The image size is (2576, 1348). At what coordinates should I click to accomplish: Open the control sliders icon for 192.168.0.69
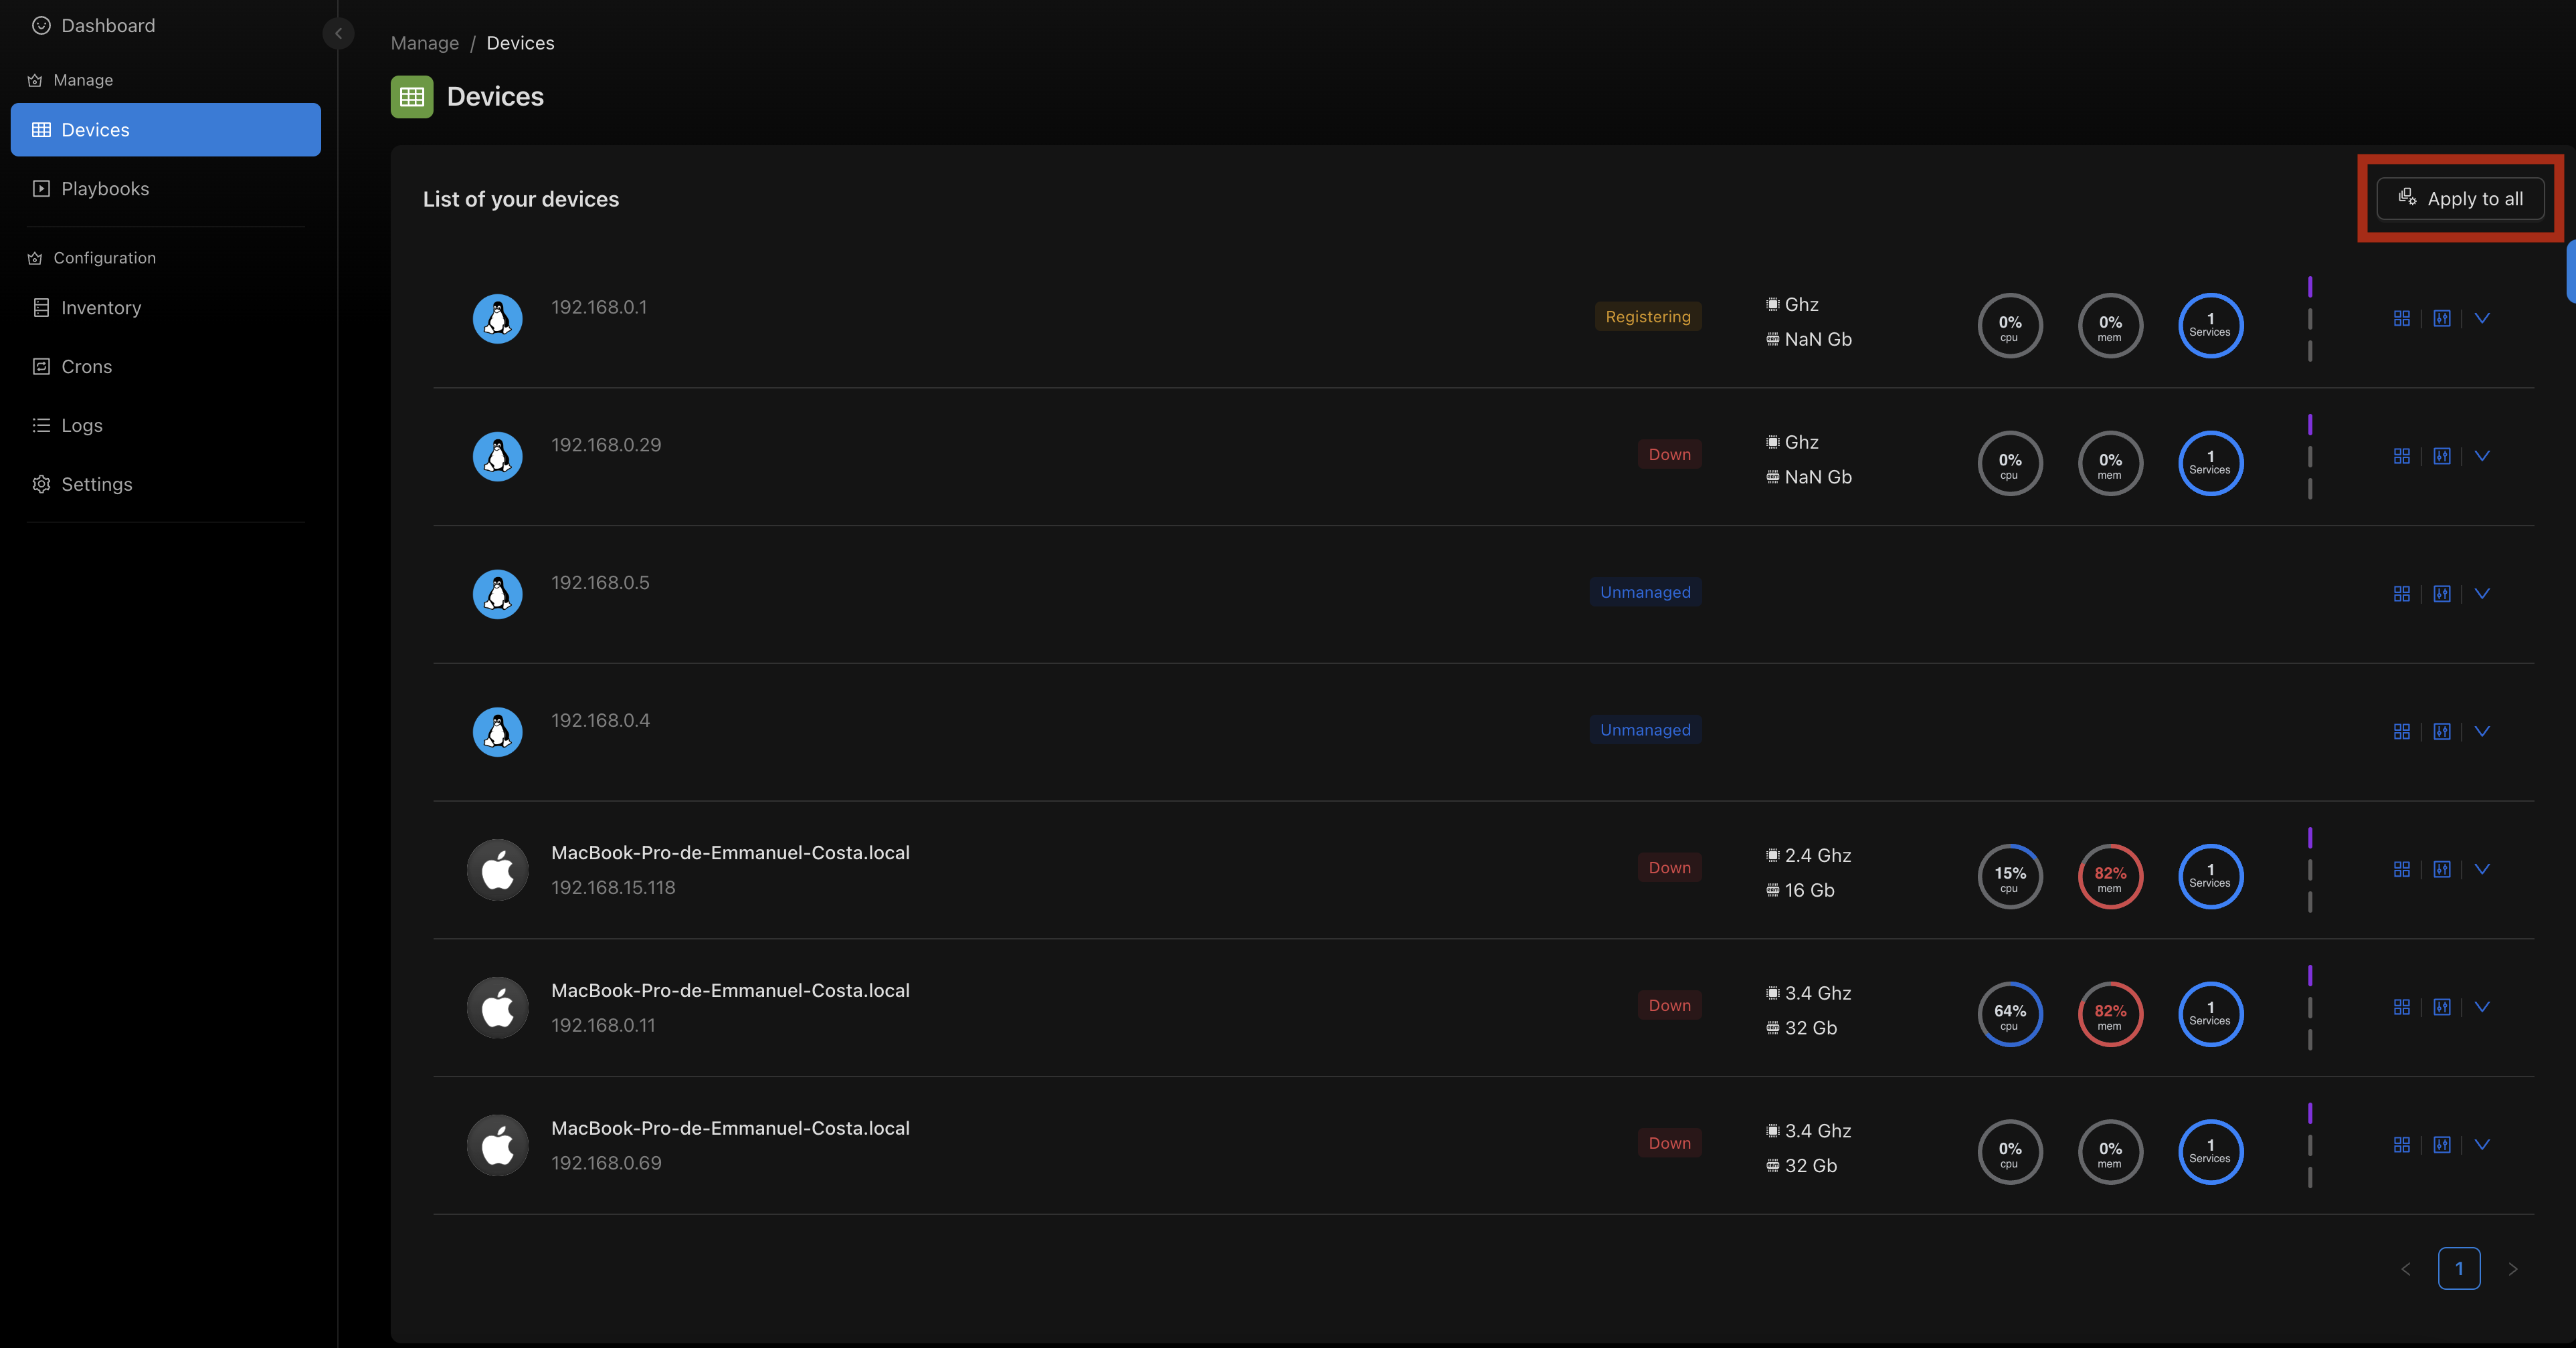[2442, 1145]
